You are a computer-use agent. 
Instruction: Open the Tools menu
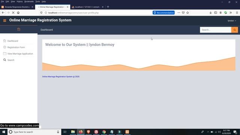[37, 1]
